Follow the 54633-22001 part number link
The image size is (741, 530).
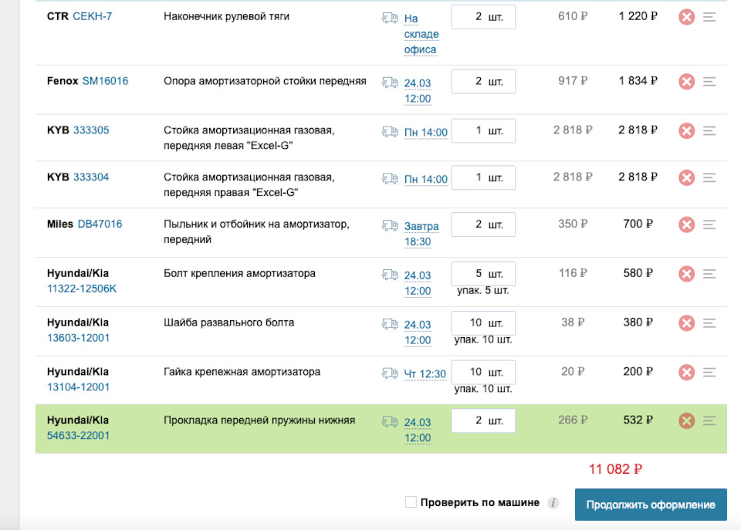click(78, 435)
